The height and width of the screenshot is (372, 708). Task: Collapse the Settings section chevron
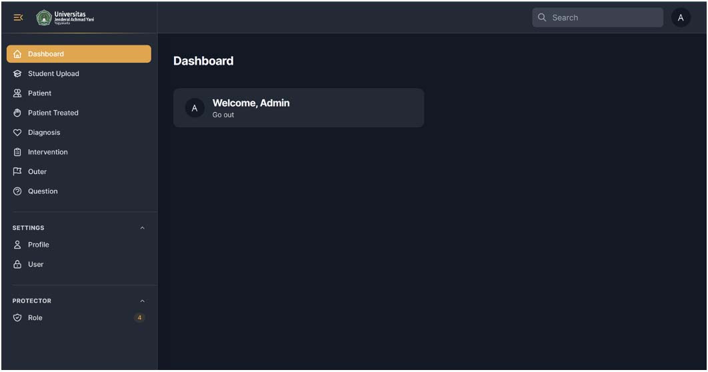tap(142, 228)
